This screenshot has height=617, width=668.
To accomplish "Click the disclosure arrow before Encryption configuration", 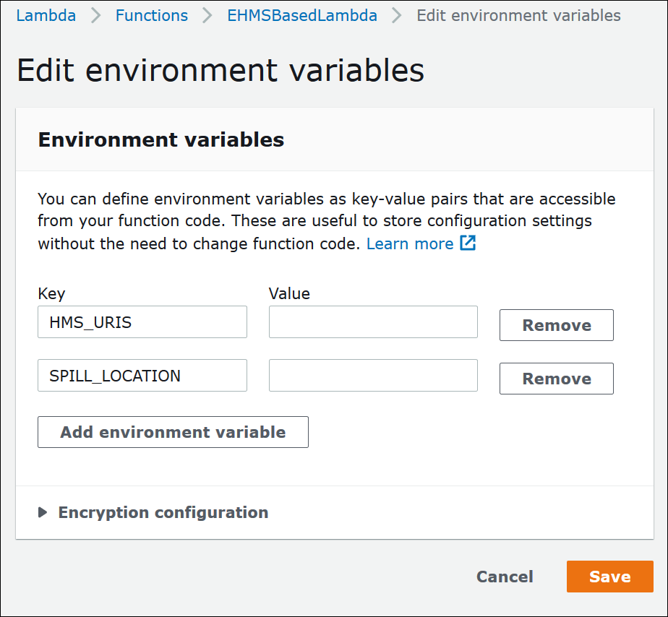I will [x=42, y=512].
